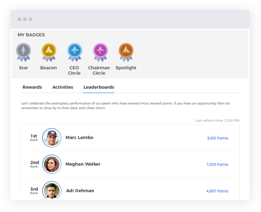Click the third gray window dot
The image size is (261, 212).
31,19
